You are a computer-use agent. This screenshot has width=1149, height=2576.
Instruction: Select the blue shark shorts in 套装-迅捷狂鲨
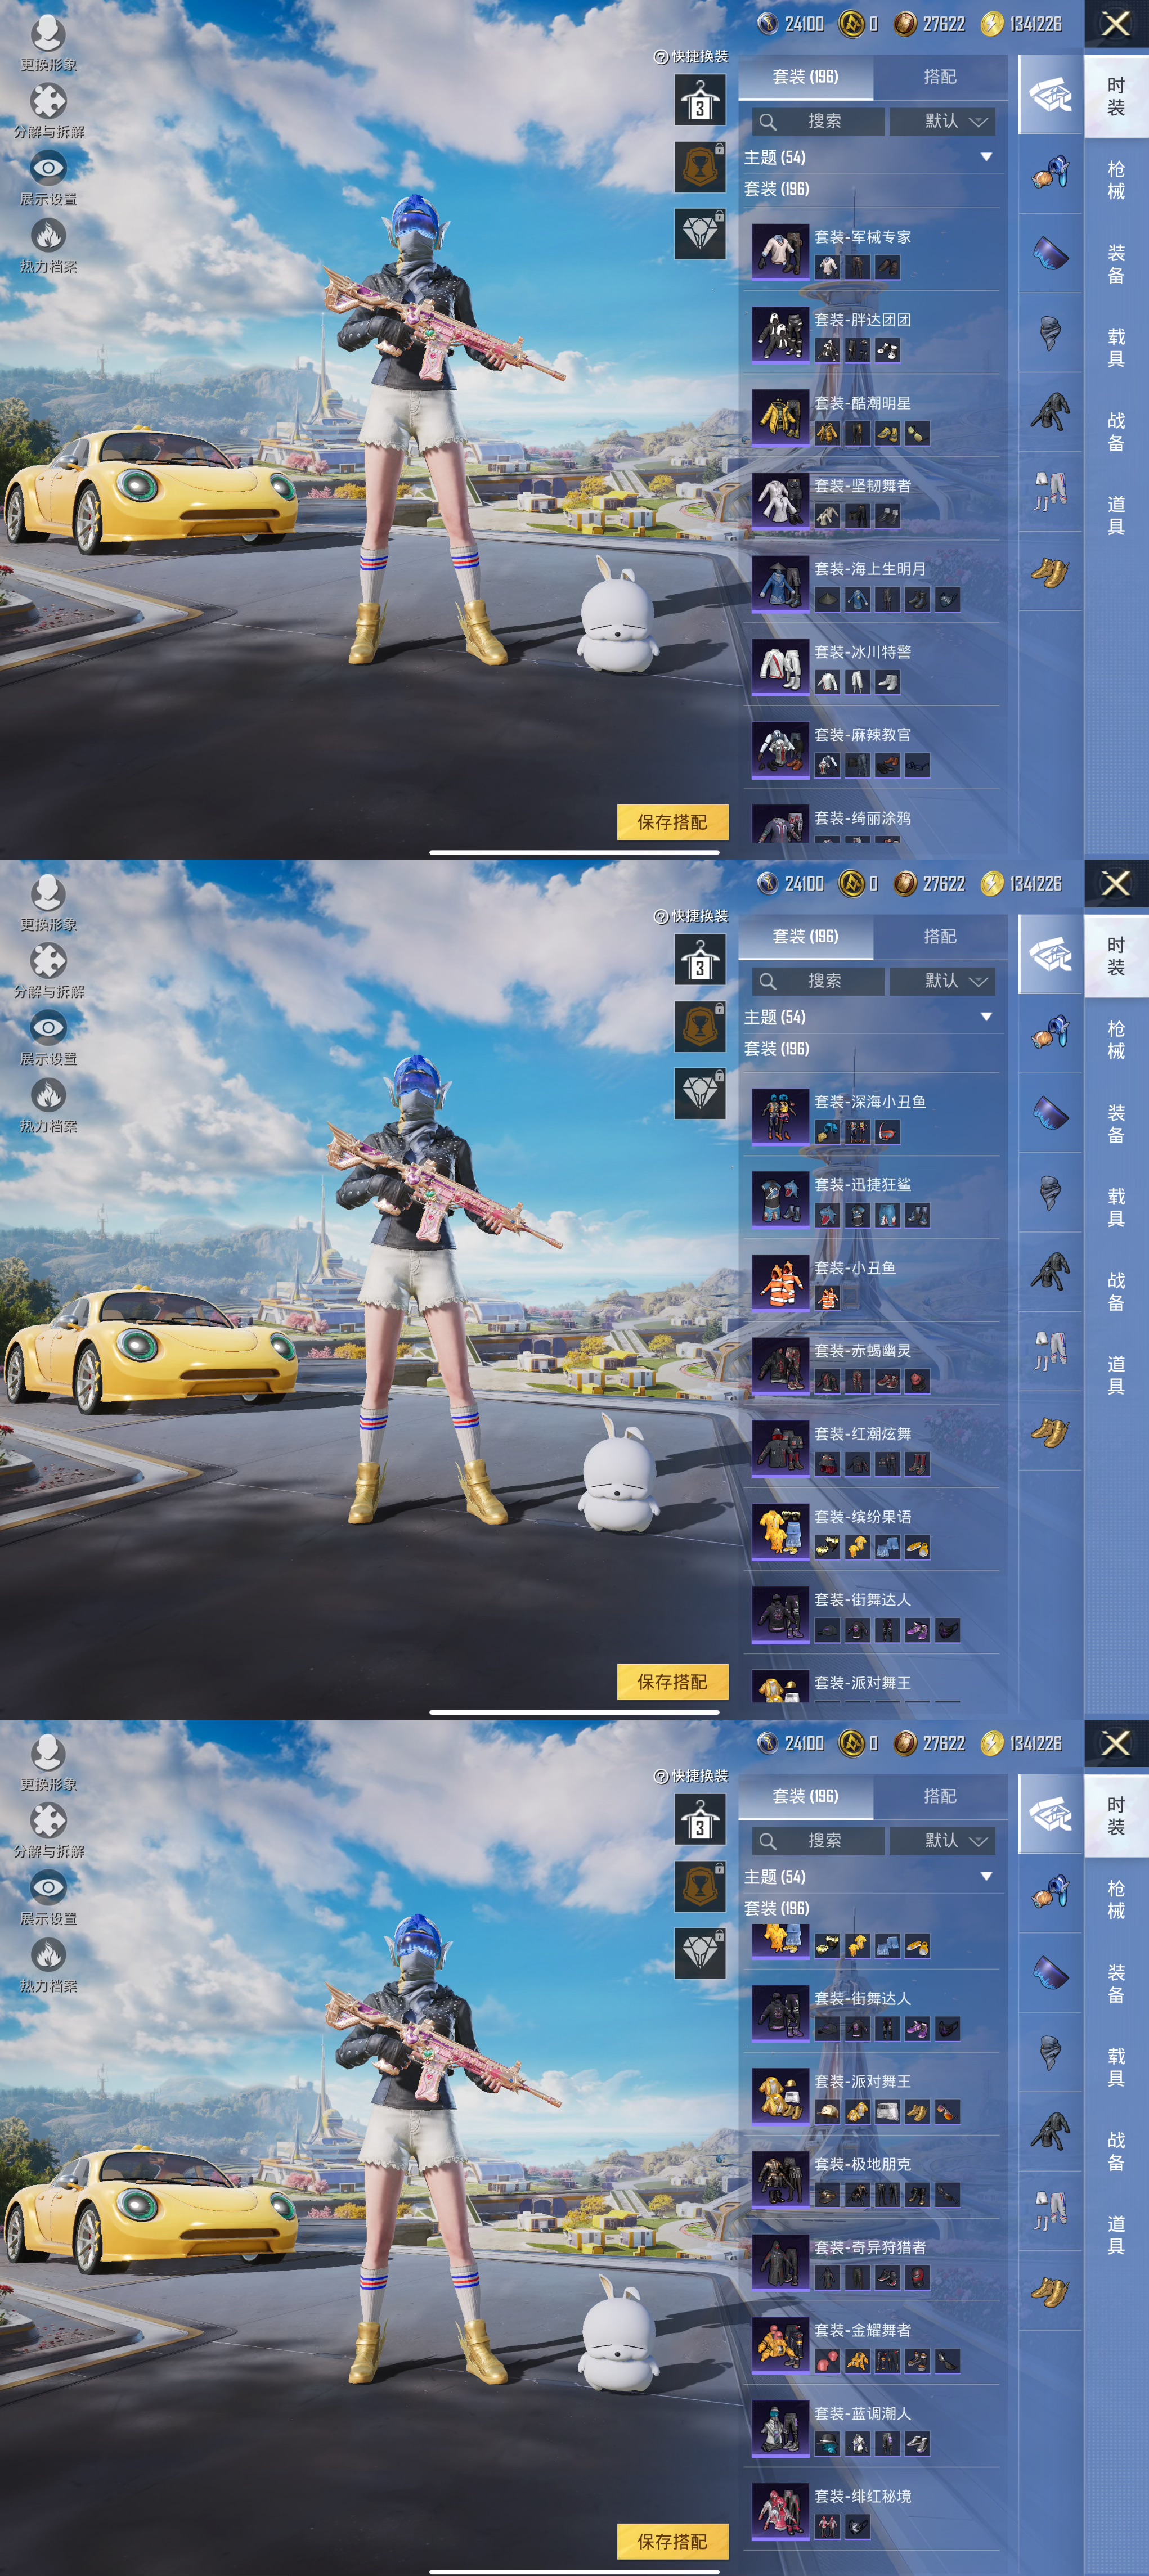887,1215
